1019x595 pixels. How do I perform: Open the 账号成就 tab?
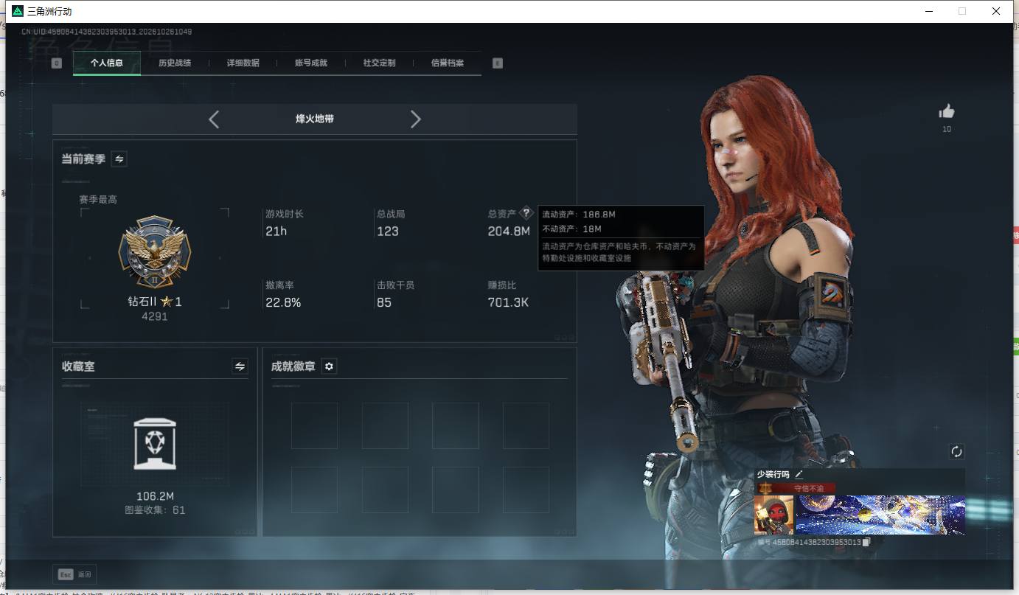[311, 63]
